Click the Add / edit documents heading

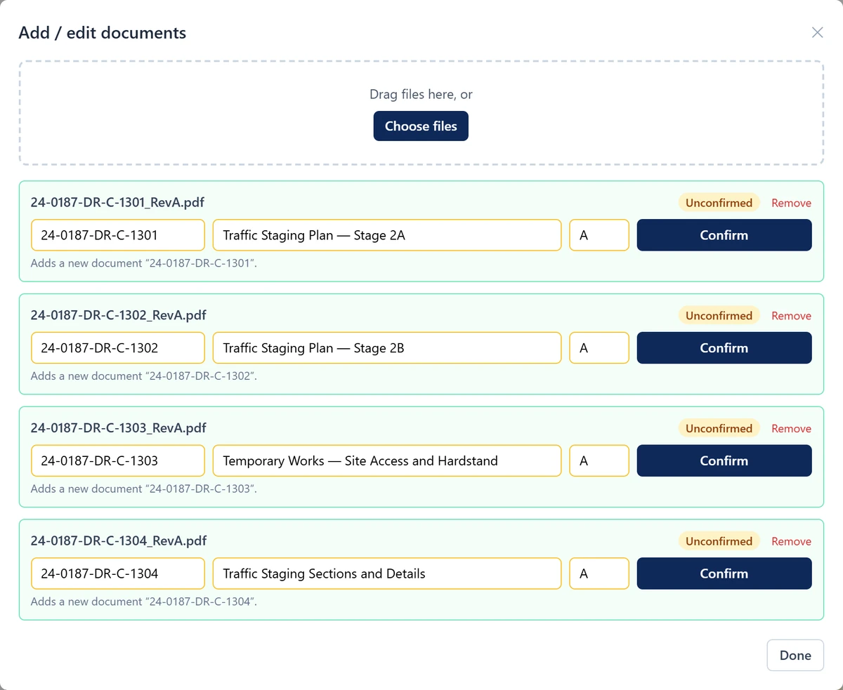click(x=103, y=33)
